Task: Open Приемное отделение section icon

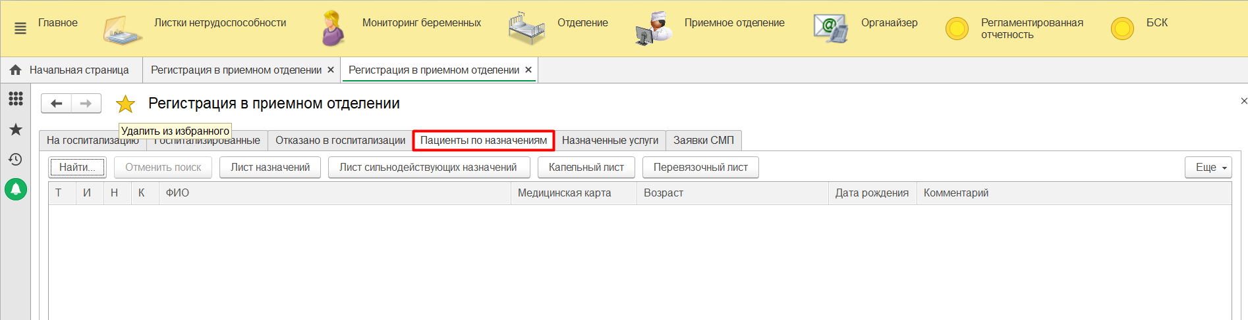Action: [653, 29]
